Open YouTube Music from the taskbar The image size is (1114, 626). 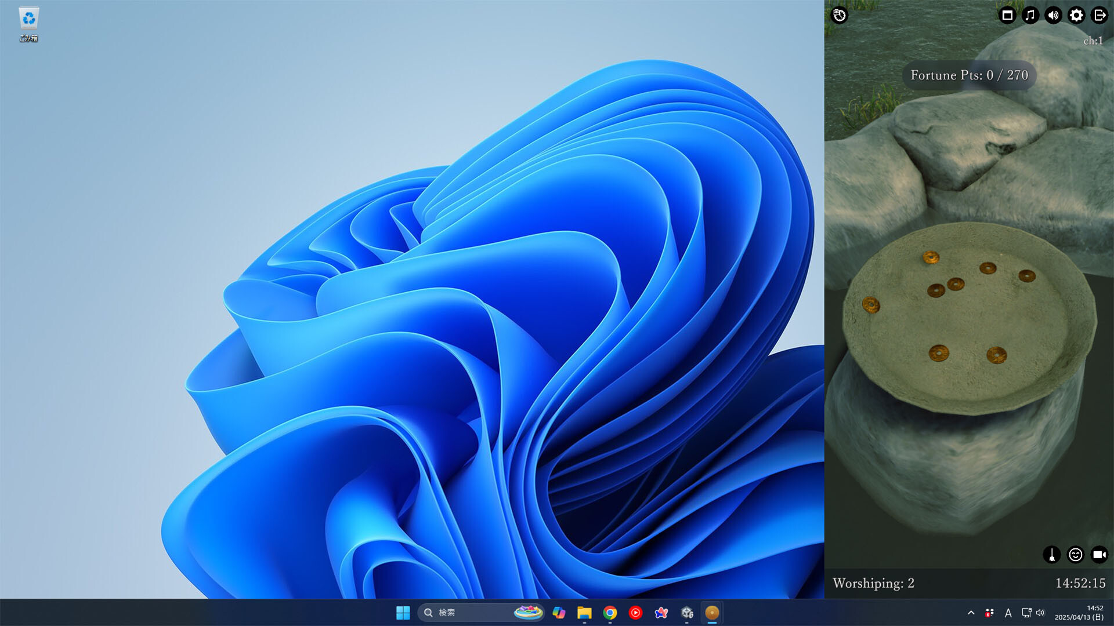pyautogui.click(x=635, y=613)
